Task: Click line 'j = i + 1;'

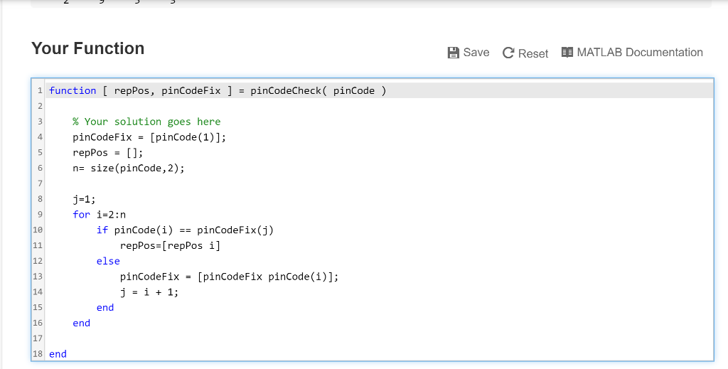Action: click(x=149, y=292)
